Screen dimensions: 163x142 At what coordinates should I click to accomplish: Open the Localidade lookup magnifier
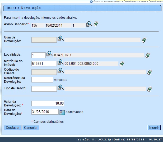pos(49,54)
